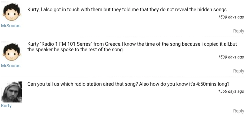The width and height of the screenshot is (246, 115).
Task: Open Kurty's profile photo
Action: pos(12,92)
